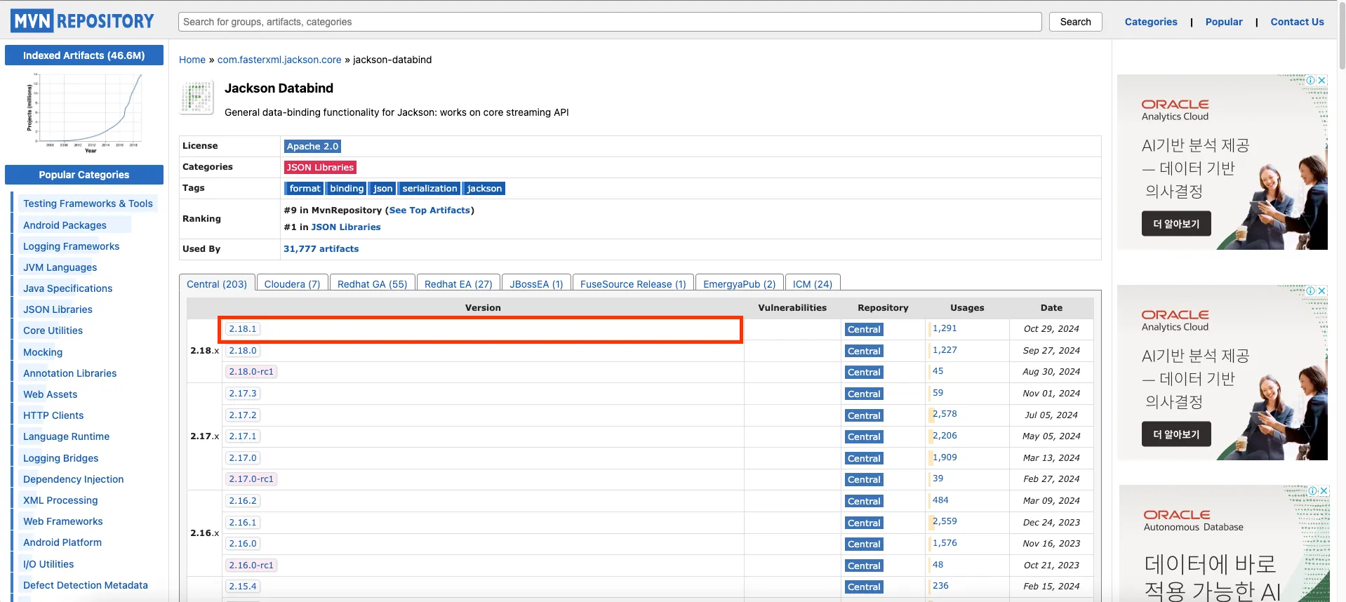The image size is (1346, 602).
Task: Switch to the FuseSource Release (1) tab
Action: tap(633, 283)
